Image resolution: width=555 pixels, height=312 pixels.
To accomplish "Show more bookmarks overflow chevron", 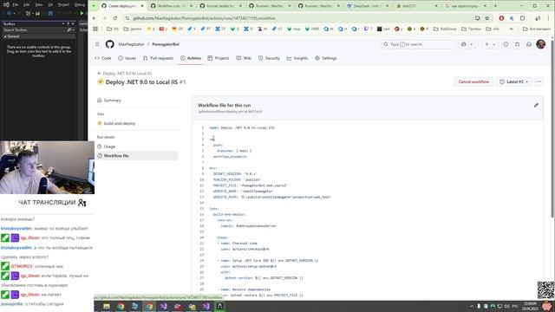I will pyautogui.click(x=511, y=29).
